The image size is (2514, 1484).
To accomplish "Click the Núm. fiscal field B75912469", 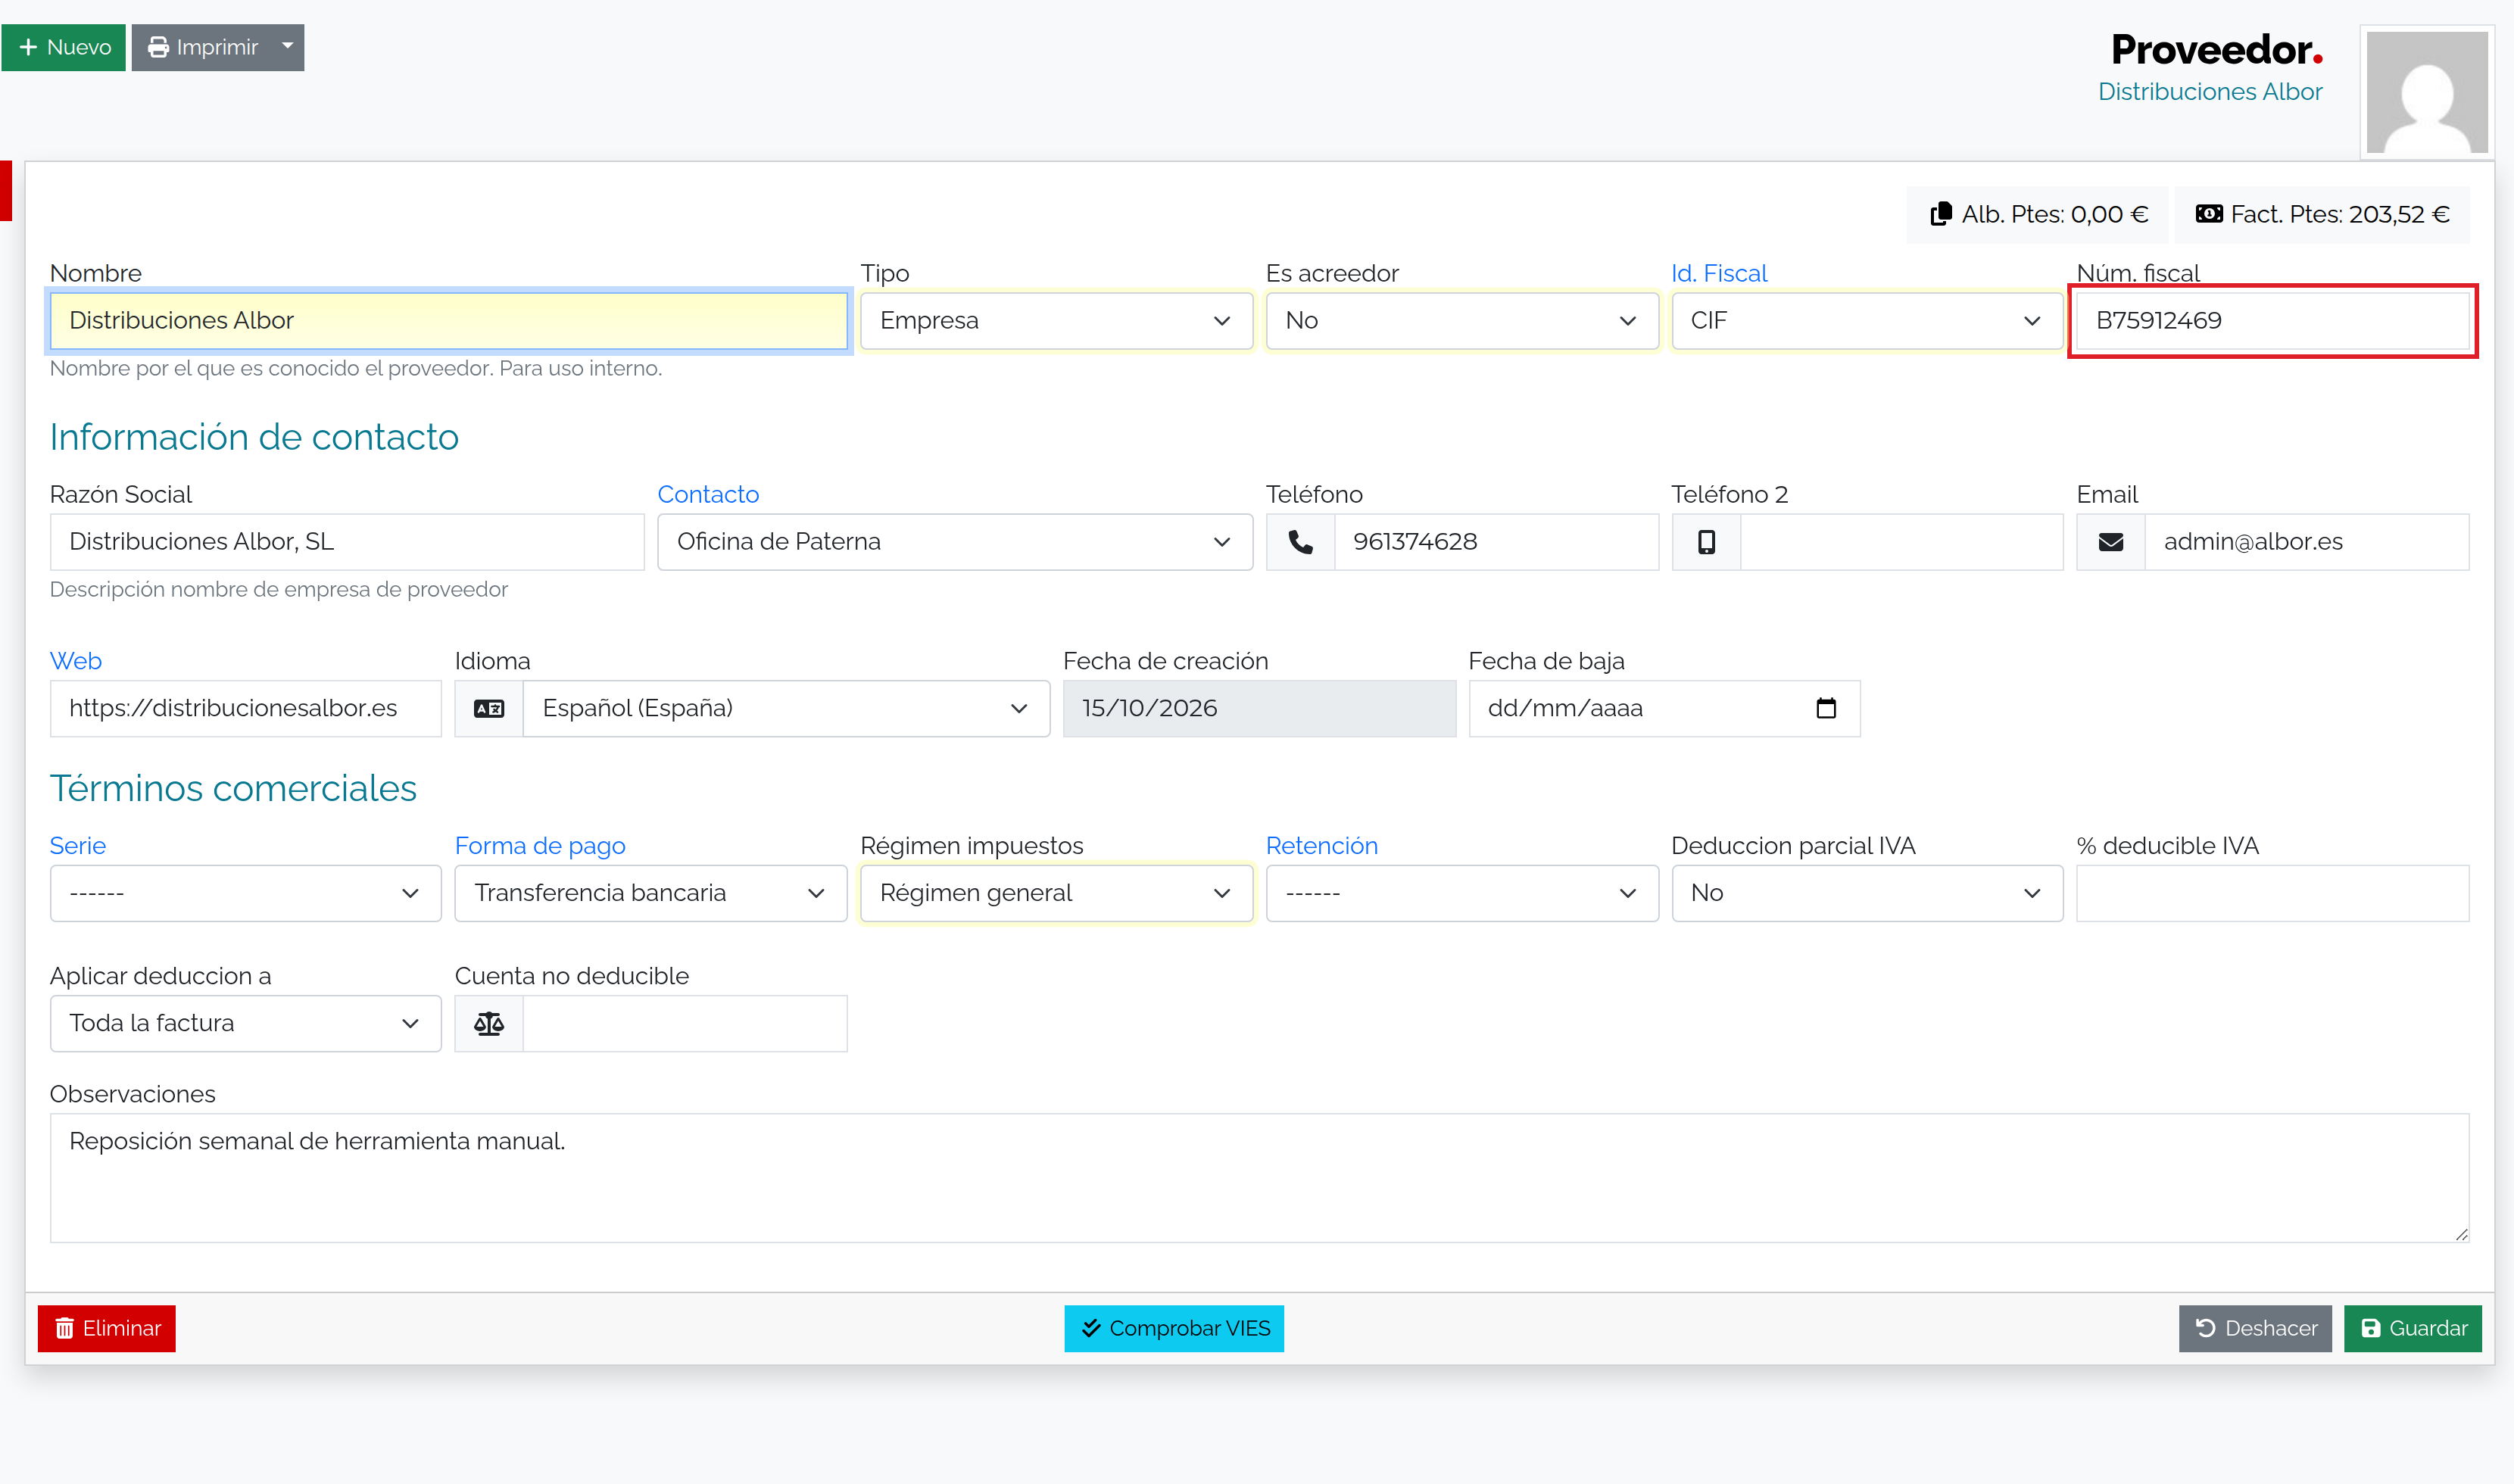I will 2272,321.
